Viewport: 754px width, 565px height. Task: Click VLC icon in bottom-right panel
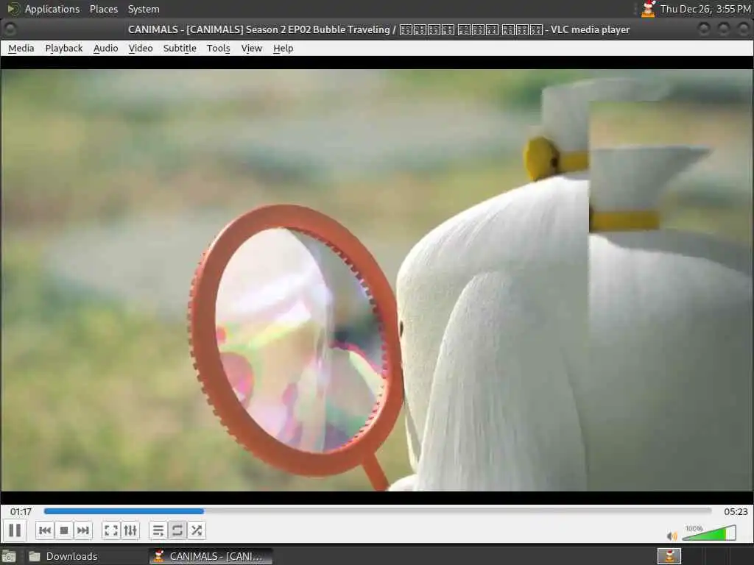pos(669,556)
